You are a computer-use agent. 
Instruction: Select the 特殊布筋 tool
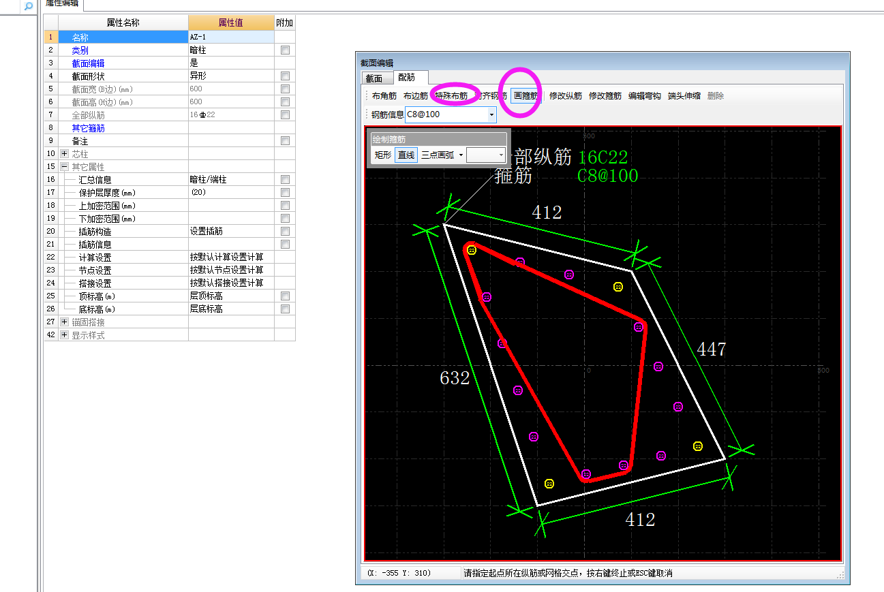coord(451,96)
